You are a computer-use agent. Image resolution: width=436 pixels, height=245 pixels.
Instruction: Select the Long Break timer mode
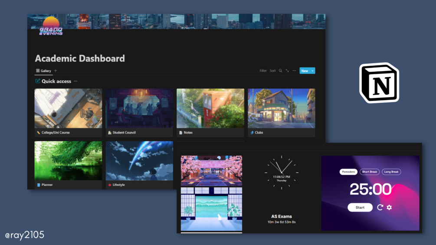tap(391, 172)
